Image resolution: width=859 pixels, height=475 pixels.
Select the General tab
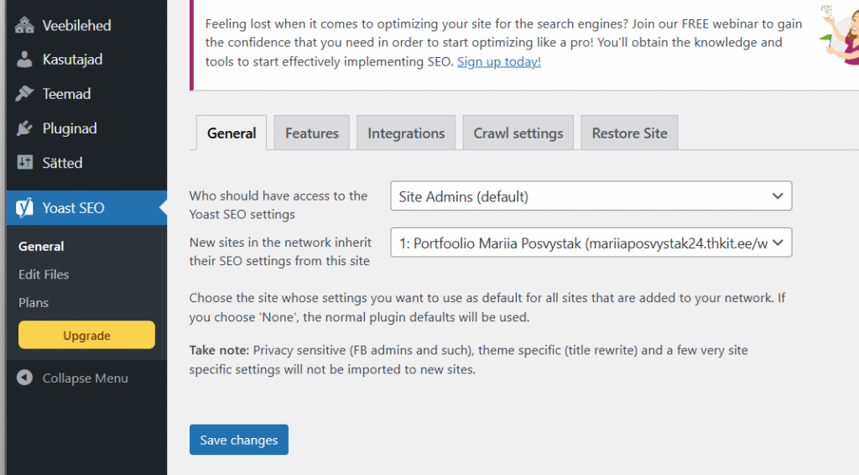point(232,133)
